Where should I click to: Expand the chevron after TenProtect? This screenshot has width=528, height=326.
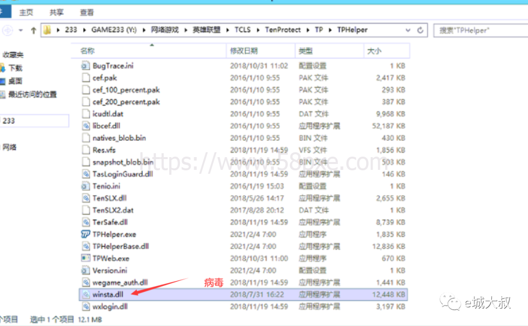[308, 30]
